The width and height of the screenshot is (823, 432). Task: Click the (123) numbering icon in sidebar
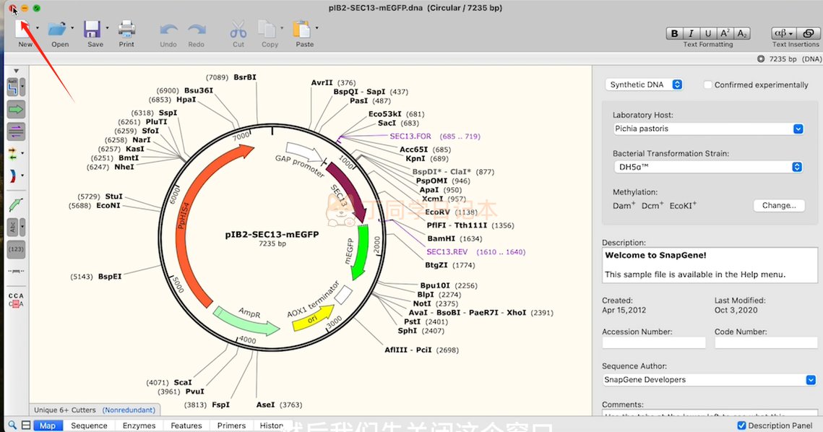tap(16, 249)
